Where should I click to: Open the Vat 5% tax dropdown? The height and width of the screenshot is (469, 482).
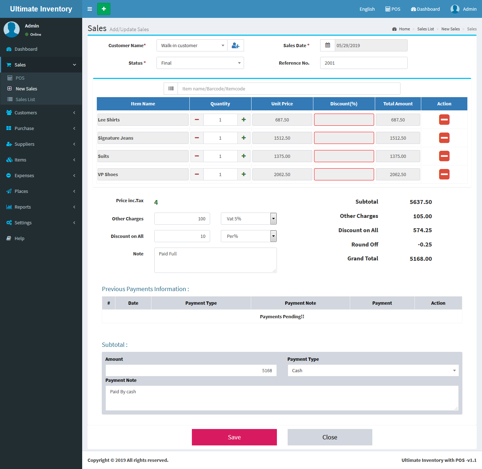(x=249, y=219)
